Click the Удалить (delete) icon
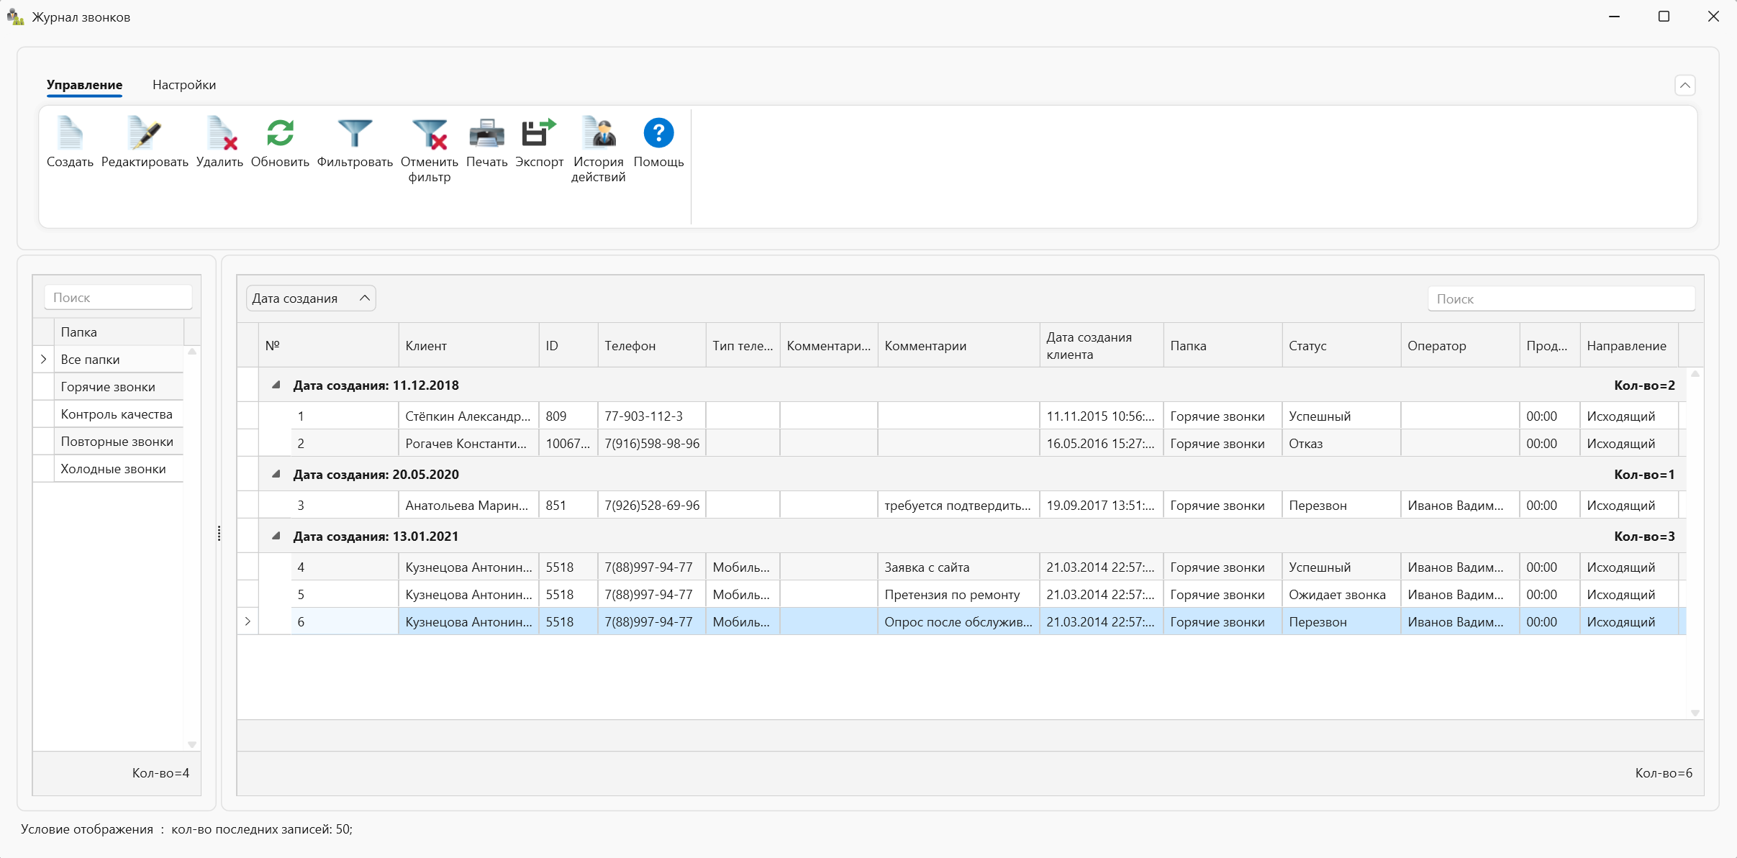The width and height of the screenshot is (1737, 858). tap(219, 133)
